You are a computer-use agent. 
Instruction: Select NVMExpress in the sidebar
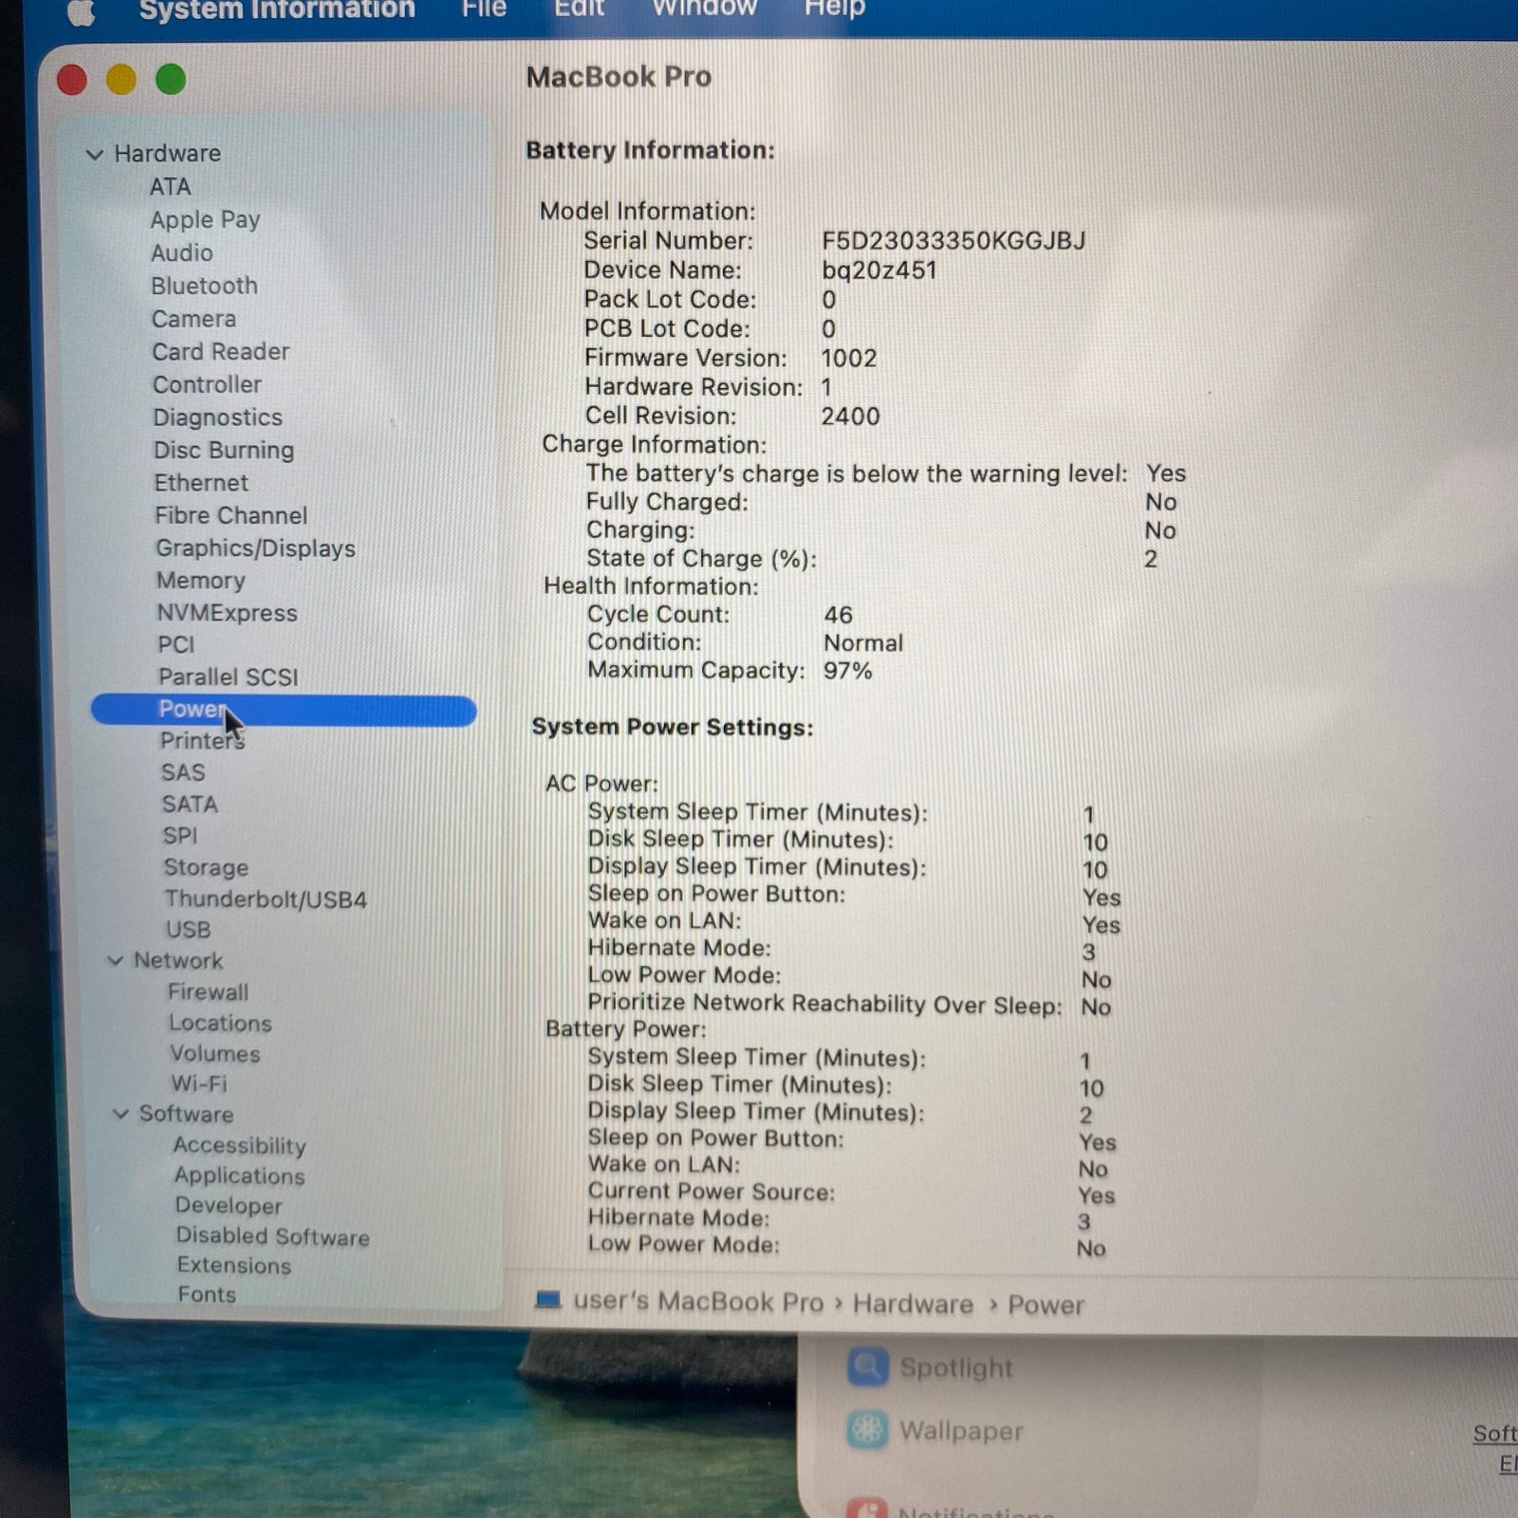coord(227,613)
